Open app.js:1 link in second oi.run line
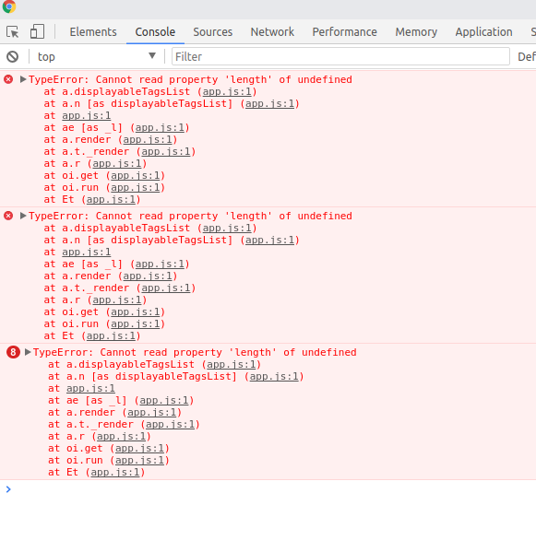The image size is (536, 552). 136,323
